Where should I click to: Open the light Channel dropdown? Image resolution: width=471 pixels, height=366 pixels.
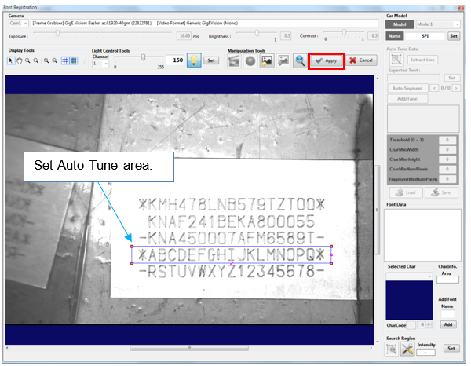click(x=100, y=64)
